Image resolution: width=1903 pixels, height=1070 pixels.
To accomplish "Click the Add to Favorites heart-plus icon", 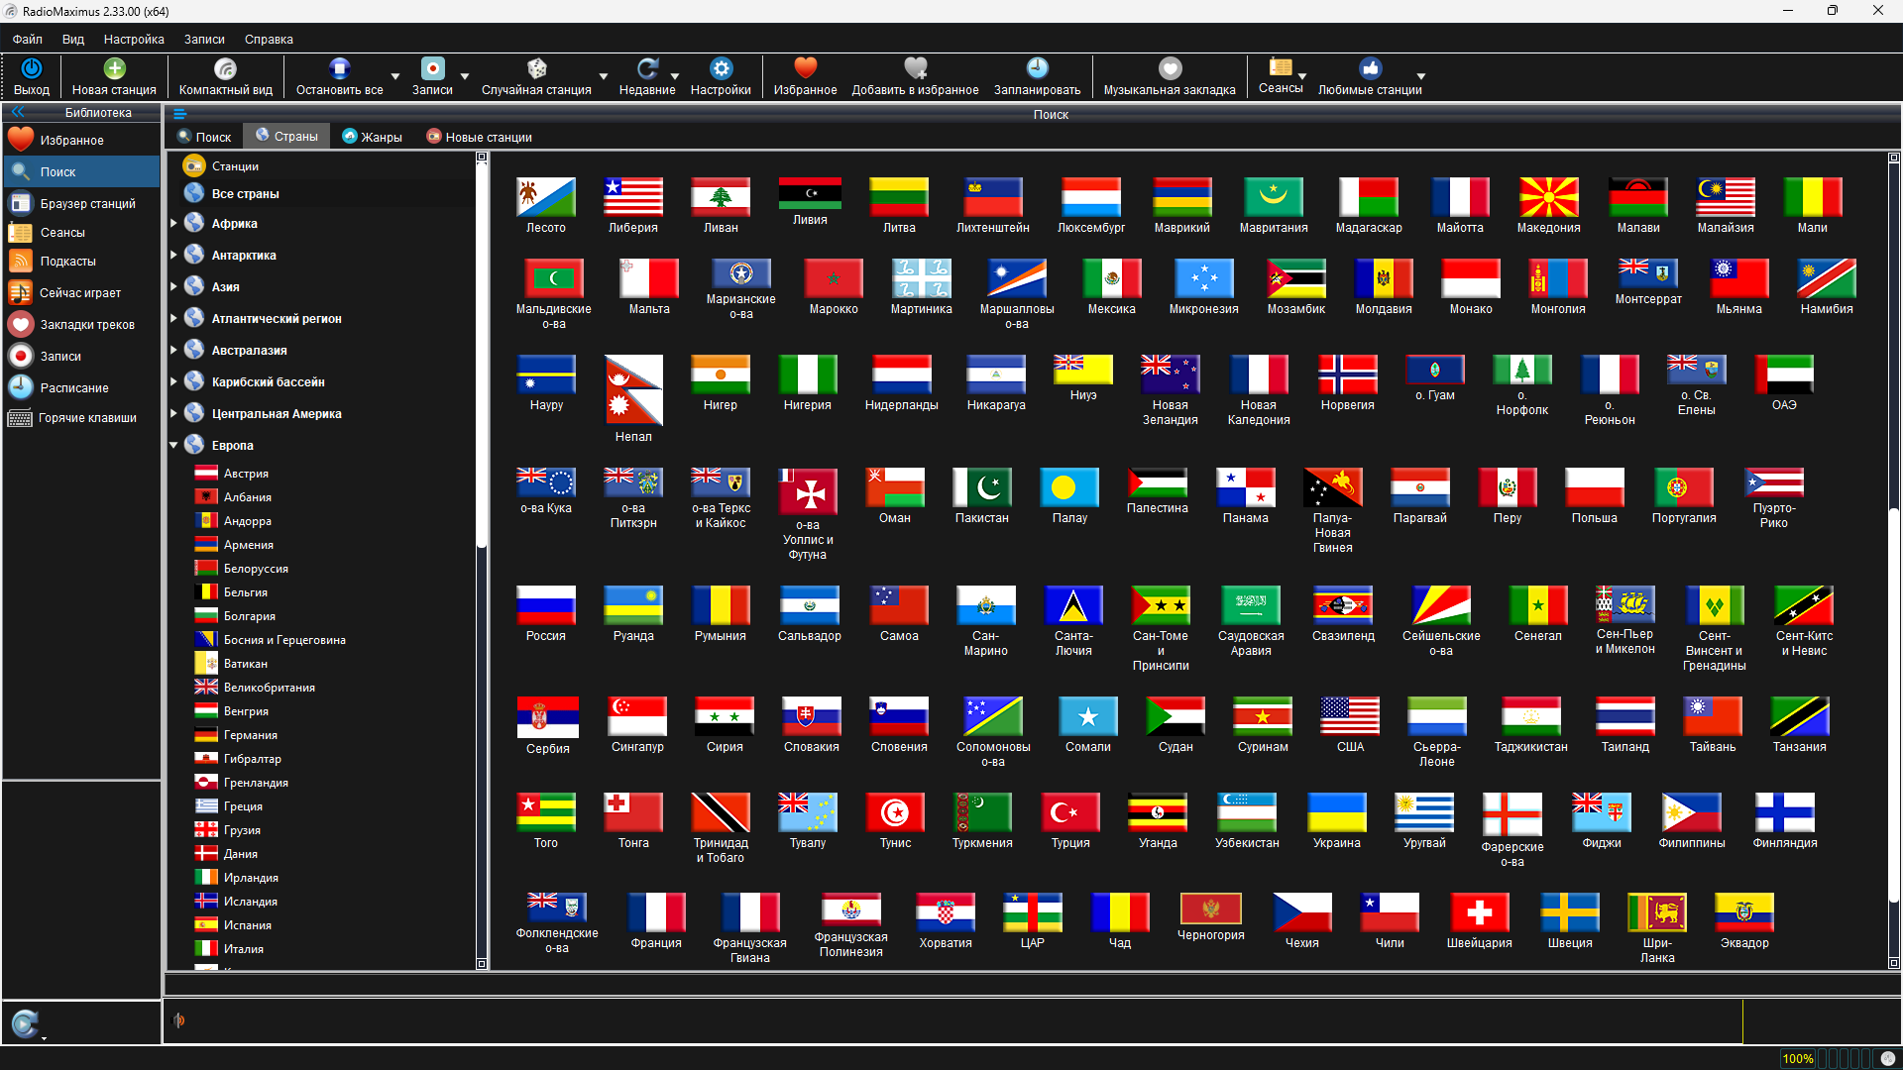I will 915,68.
